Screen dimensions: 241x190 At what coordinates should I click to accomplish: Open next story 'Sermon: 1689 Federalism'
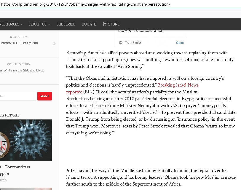19,43
